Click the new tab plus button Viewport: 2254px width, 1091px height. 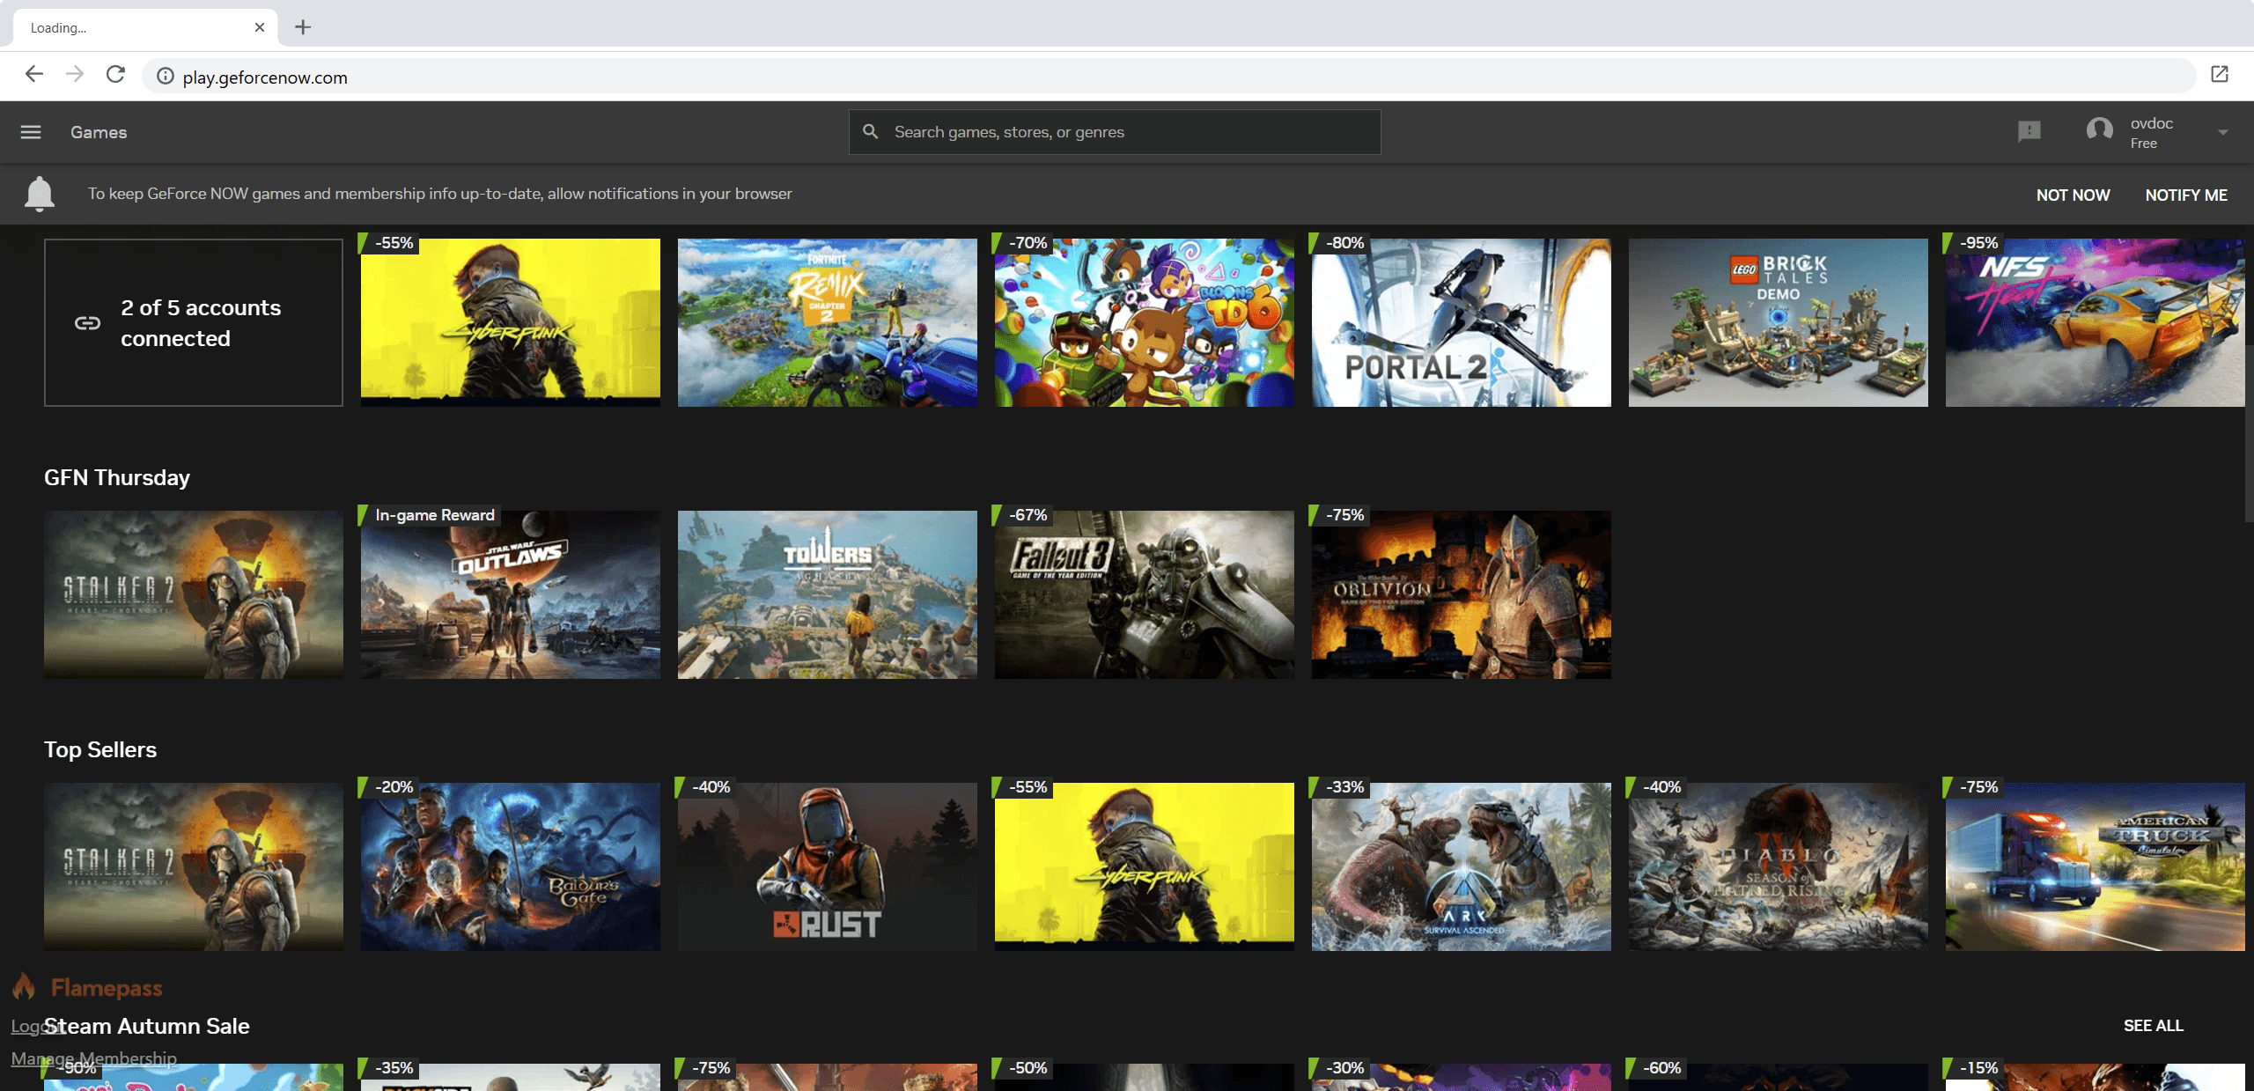[303, 26]
